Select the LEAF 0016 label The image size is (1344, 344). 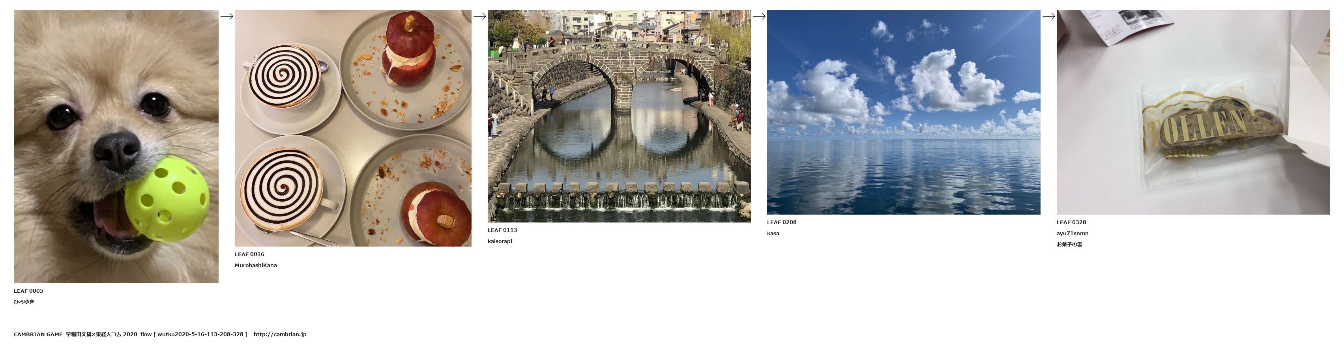(249, 254)
